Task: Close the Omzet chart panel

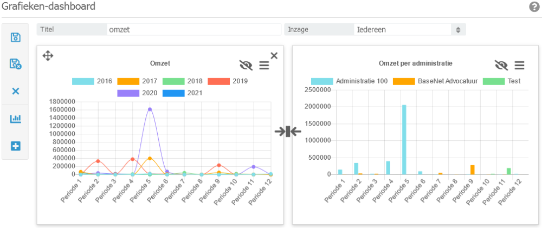Action: [x=274, y=55]
